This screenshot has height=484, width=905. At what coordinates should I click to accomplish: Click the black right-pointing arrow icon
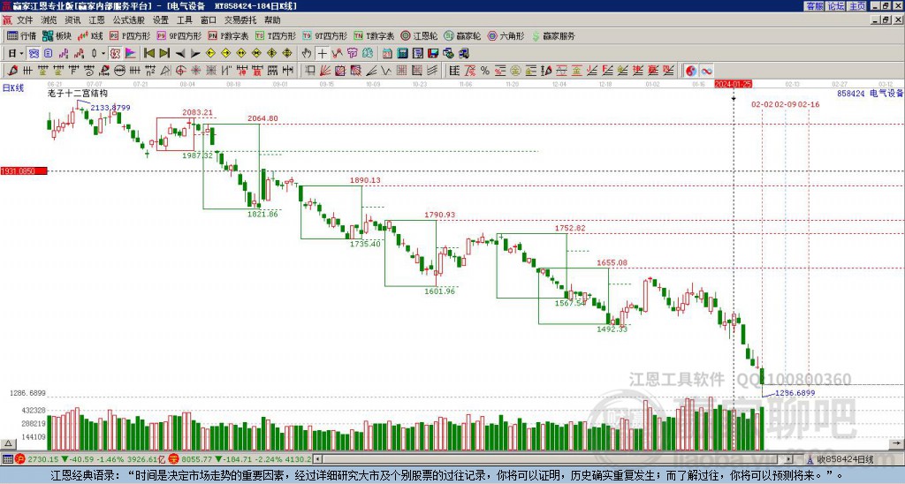pyautogui.click(x=195, y=54)
